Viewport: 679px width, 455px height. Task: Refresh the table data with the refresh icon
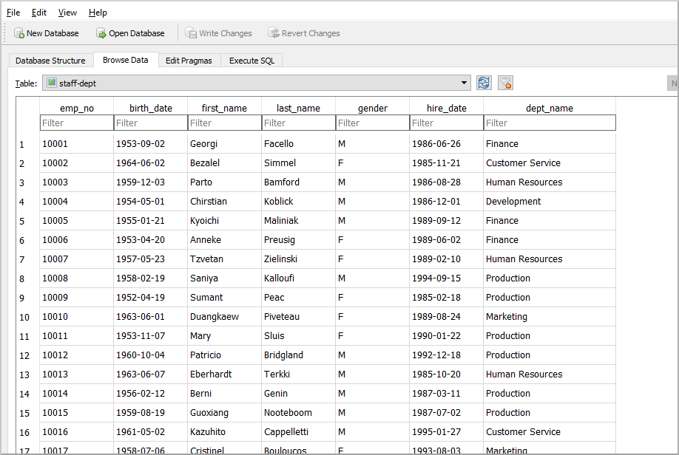[484, 83]
